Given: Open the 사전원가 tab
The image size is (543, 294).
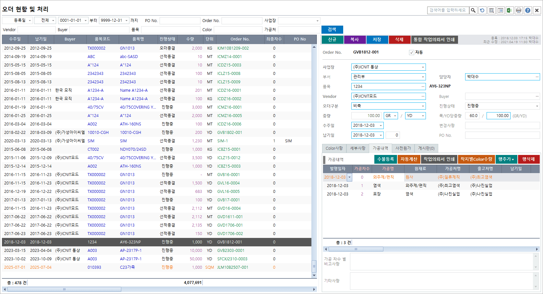Looking at the screenshot, I should 403,148.
